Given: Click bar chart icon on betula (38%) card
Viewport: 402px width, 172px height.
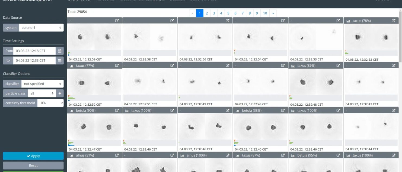Looking at the screenshot, I should pyautogui.click(x=238, y=111).
